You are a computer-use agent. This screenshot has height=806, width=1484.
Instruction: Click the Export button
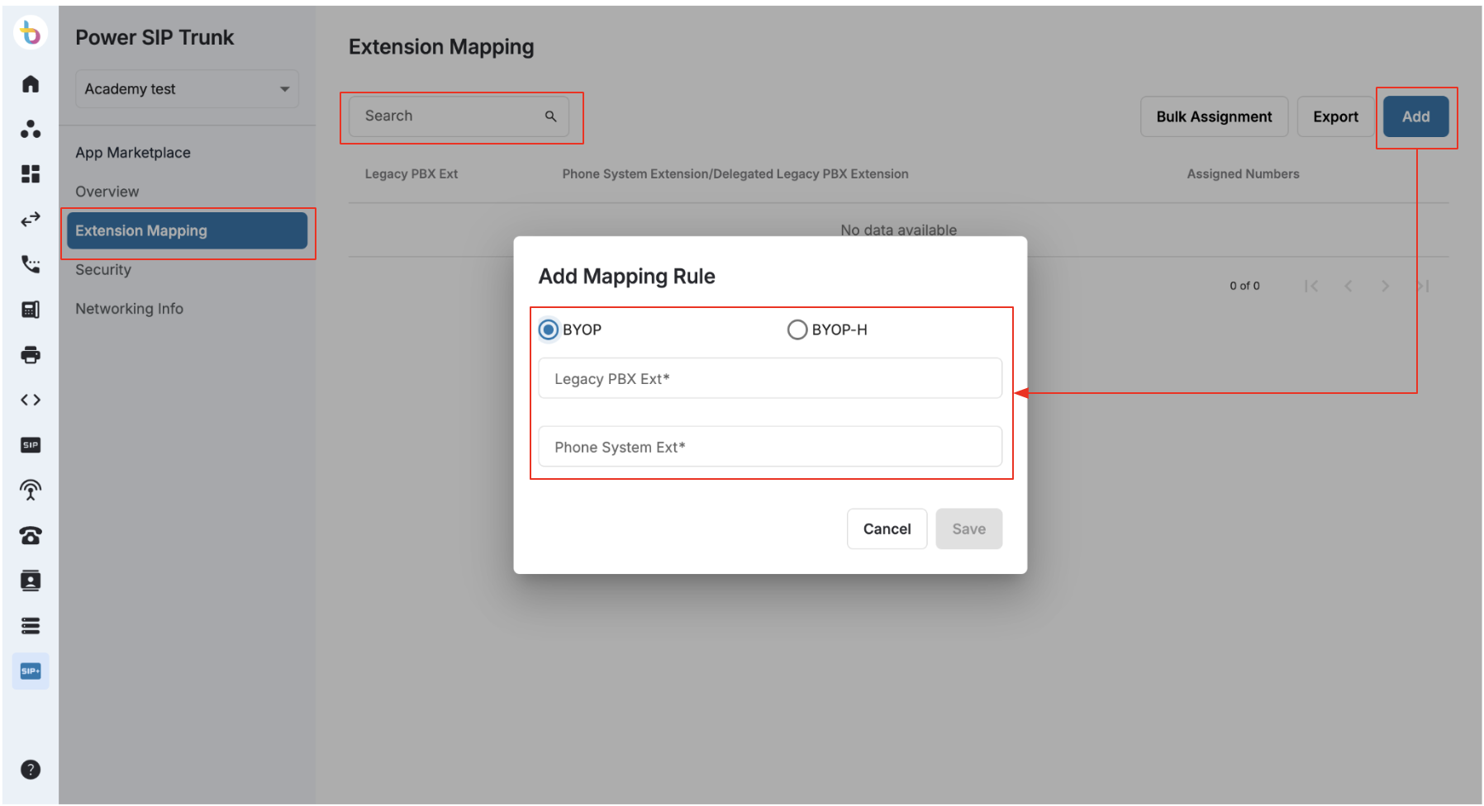pos(1335,116)
